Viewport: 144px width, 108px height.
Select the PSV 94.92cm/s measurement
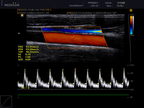pos(28,47)
